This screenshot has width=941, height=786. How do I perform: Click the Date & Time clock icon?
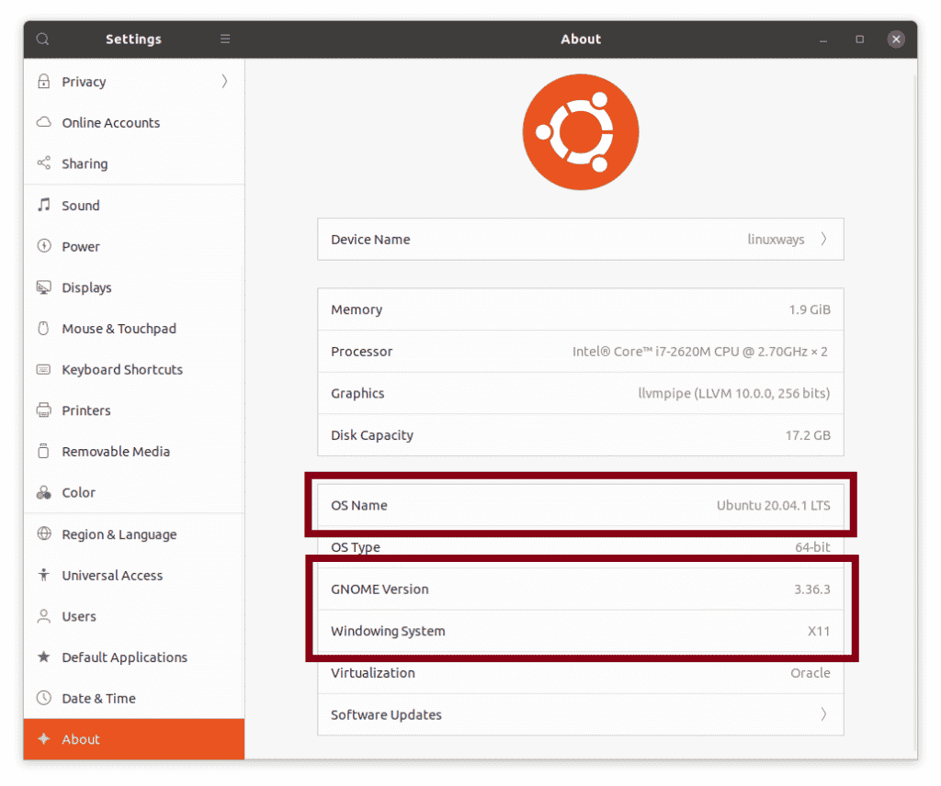click(x=44, y=698)
